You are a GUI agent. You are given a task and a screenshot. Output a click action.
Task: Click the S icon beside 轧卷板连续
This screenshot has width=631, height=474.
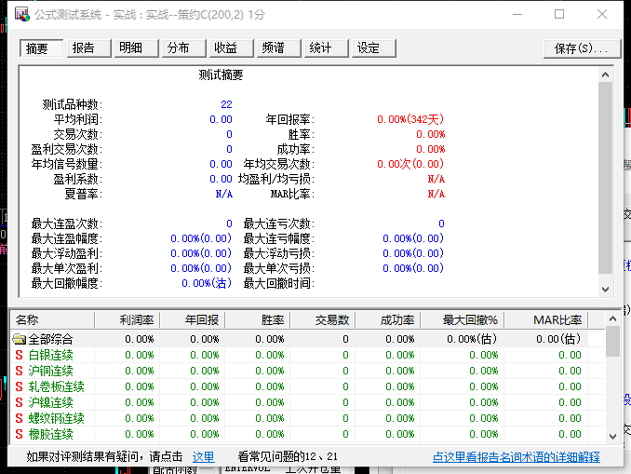coord(19,386)
